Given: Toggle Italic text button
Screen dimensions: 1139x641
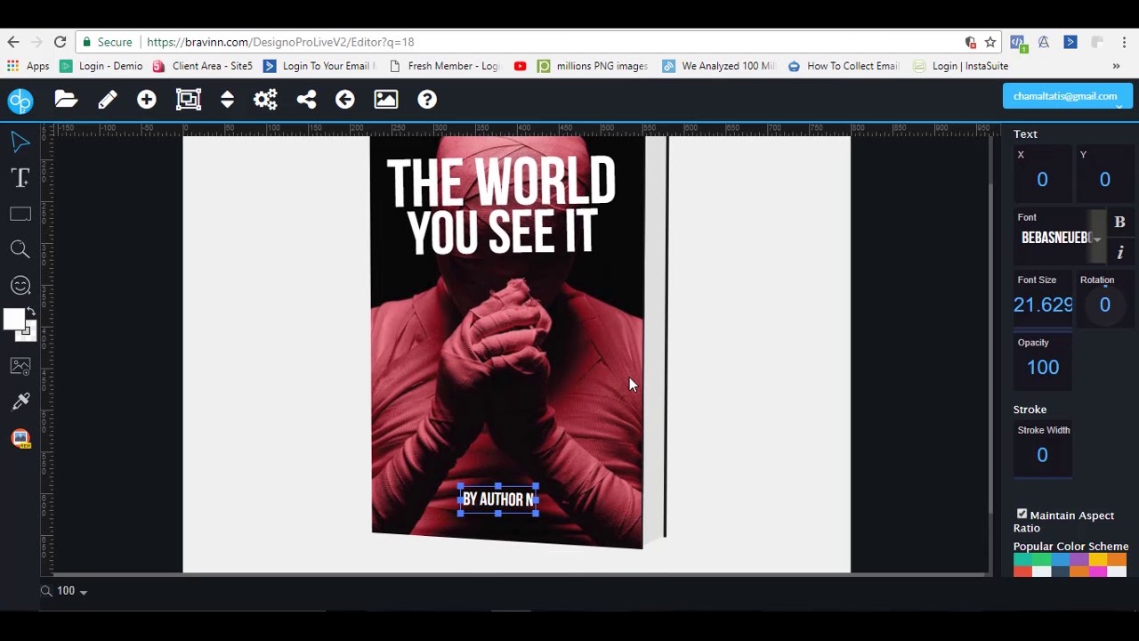Looking at the screenshot, I should 1119,253.
